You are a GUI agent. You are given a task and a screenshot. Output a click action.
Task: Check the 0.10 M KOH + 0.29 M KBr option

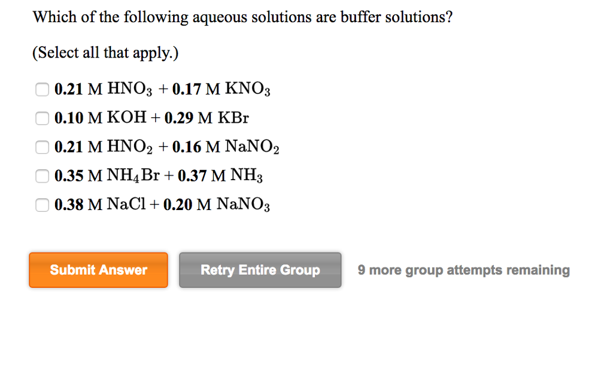(42, 118)
